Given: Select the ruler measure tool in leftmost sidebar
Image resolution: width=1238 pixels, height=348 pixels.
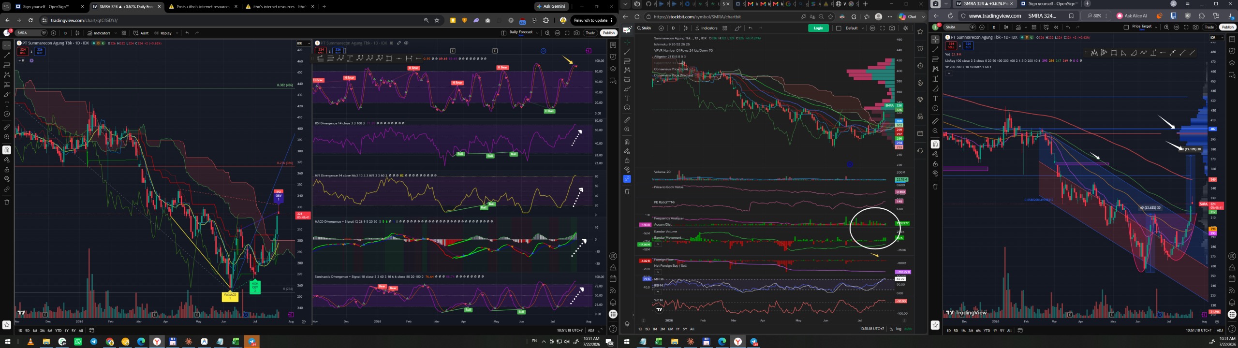Looking at the screenshot, I should pyautogui.click(x=7, y=127).
